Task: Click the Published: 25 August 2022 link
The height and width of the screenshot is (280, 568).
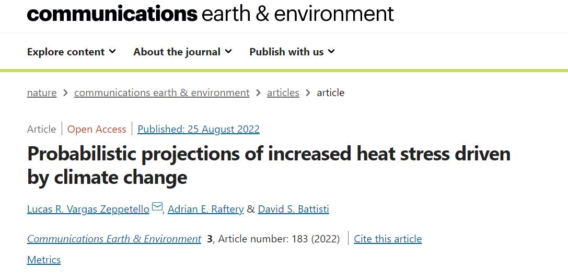Action: click(x=198, y=129)
